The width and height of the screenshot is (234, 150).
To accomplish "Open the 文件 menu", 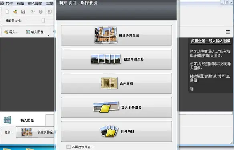I will [x=9, y=3].
